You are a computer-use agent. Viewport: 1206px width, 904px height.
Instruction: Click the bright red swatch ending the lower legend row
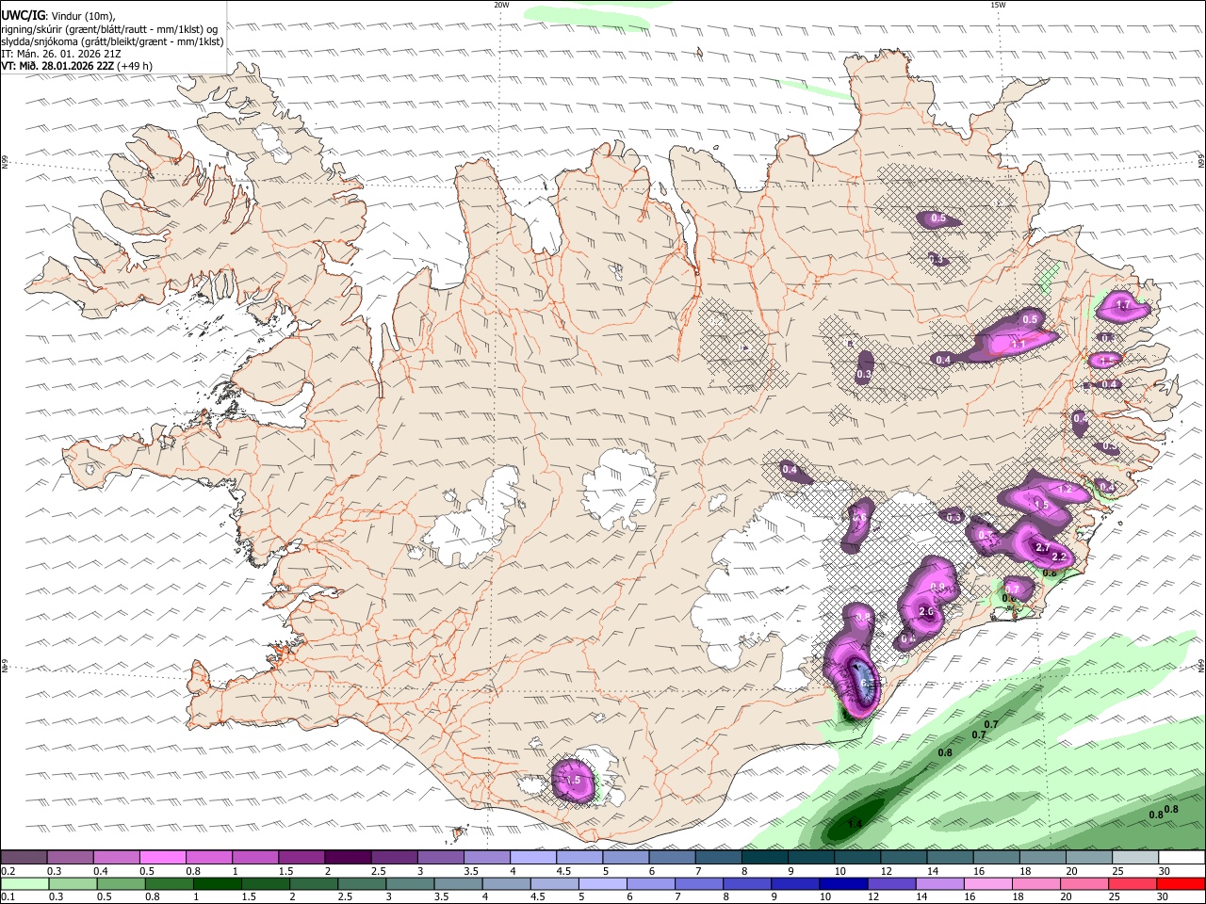(1181, 883)
